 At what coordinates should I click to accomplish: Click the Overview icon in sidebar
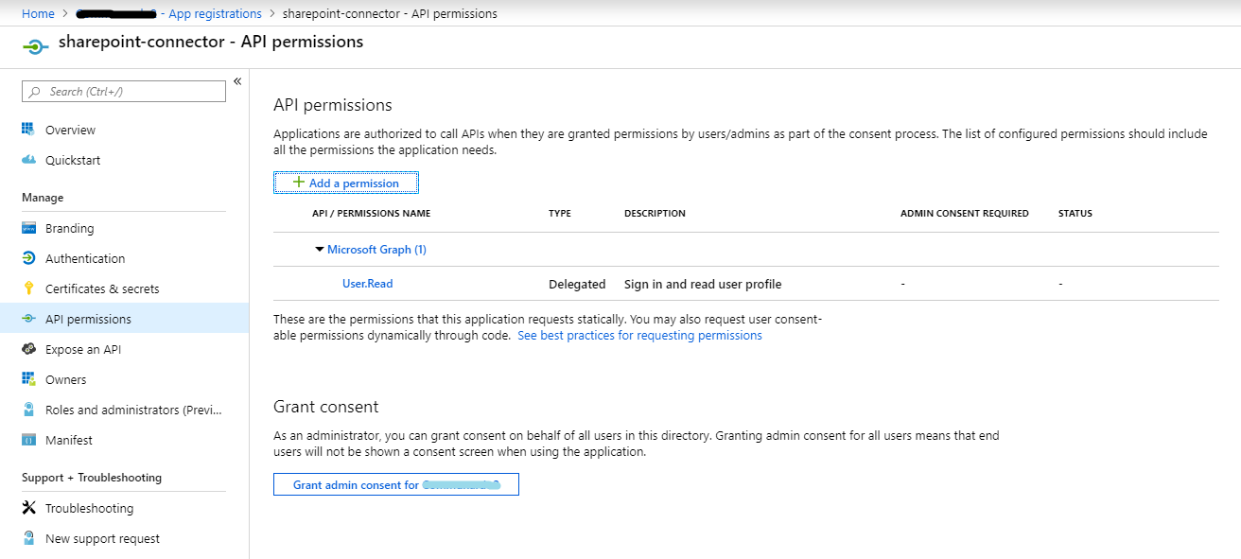pos(28,130)
